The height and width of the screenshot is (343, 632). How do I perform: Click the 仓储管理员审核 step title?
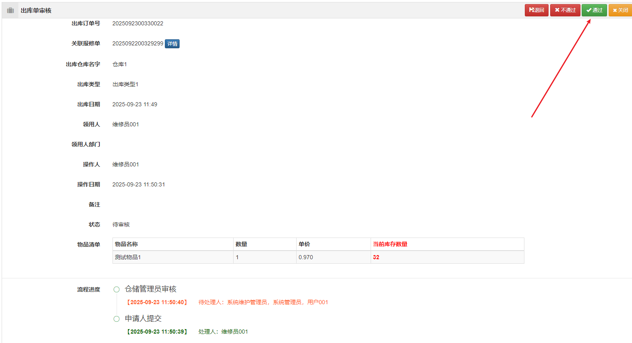[151, 289]
